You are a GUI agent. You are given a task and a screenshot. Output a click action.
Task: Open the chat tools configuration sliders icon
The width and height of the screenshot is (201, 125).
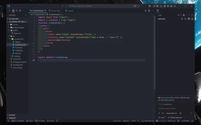(x=181, y=113)
